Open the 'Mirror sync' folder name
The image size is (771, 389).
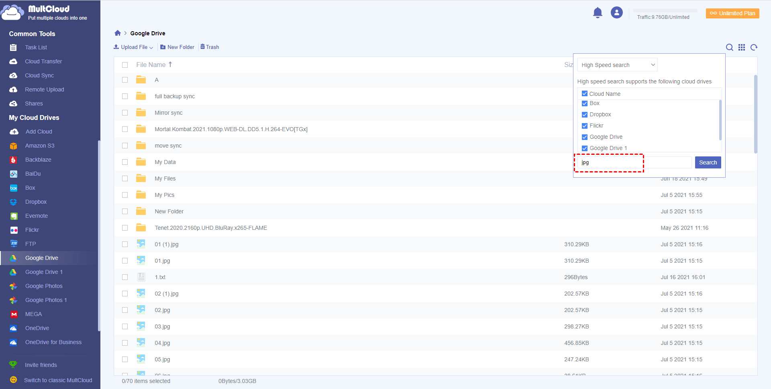click(169, 113)
